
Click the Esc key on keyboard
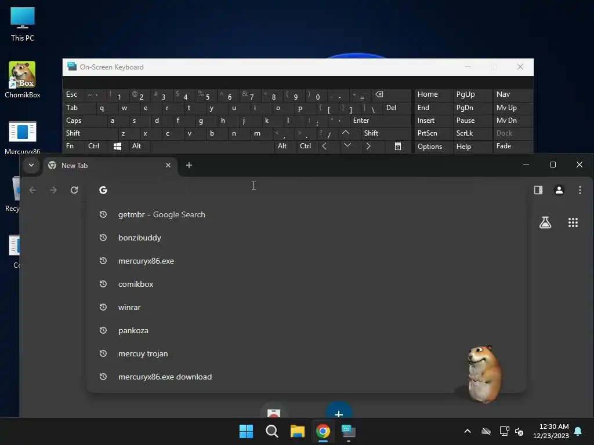(x=74, y=94)
